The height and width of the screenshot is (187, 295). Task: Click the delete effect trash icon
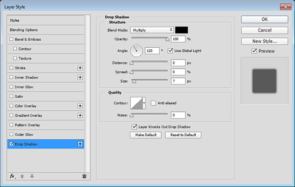coord(84,176)
